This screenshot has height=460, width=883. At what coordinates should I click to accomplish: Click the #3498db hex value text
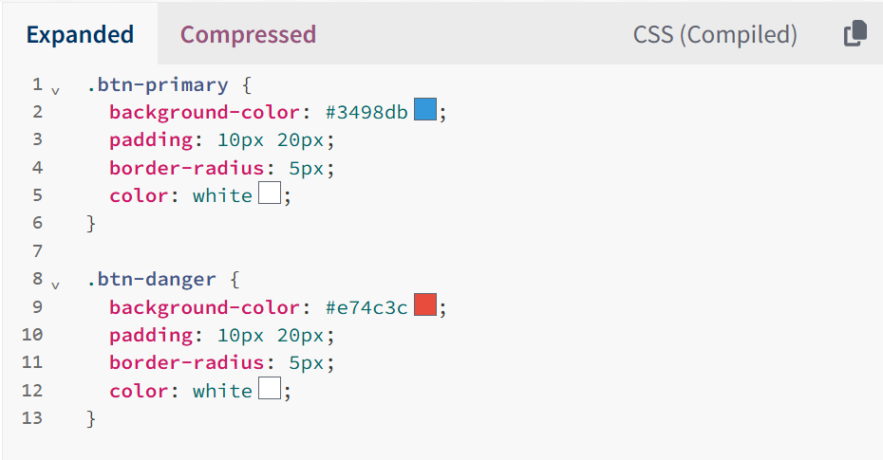[x=366, y=112]
